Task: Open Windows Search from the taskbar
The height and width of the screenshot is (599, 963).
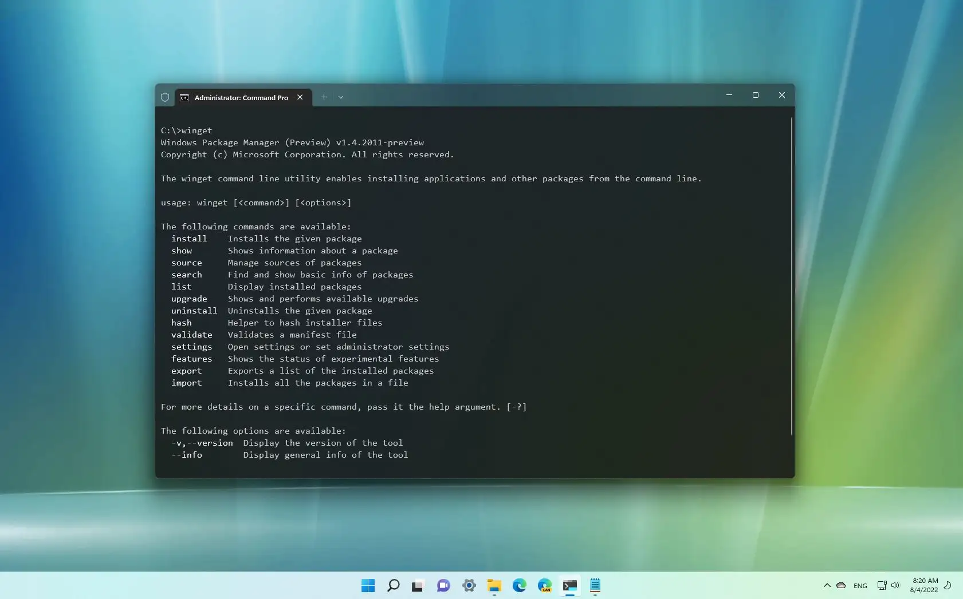Action: tap(393, 586)
